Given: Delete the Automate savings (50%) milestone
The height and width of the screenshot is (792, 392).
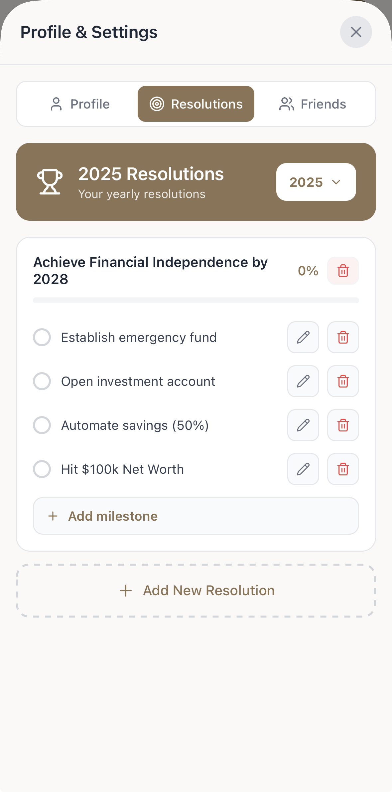Looking at the screenshot, I should pos(343,425).
